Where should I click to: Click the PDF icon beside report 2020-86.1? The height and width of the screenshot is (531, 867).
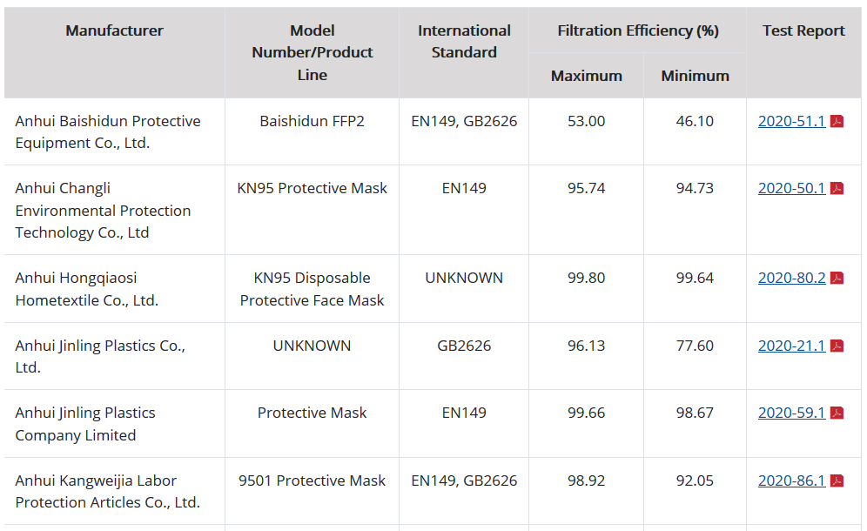point(837,481)
